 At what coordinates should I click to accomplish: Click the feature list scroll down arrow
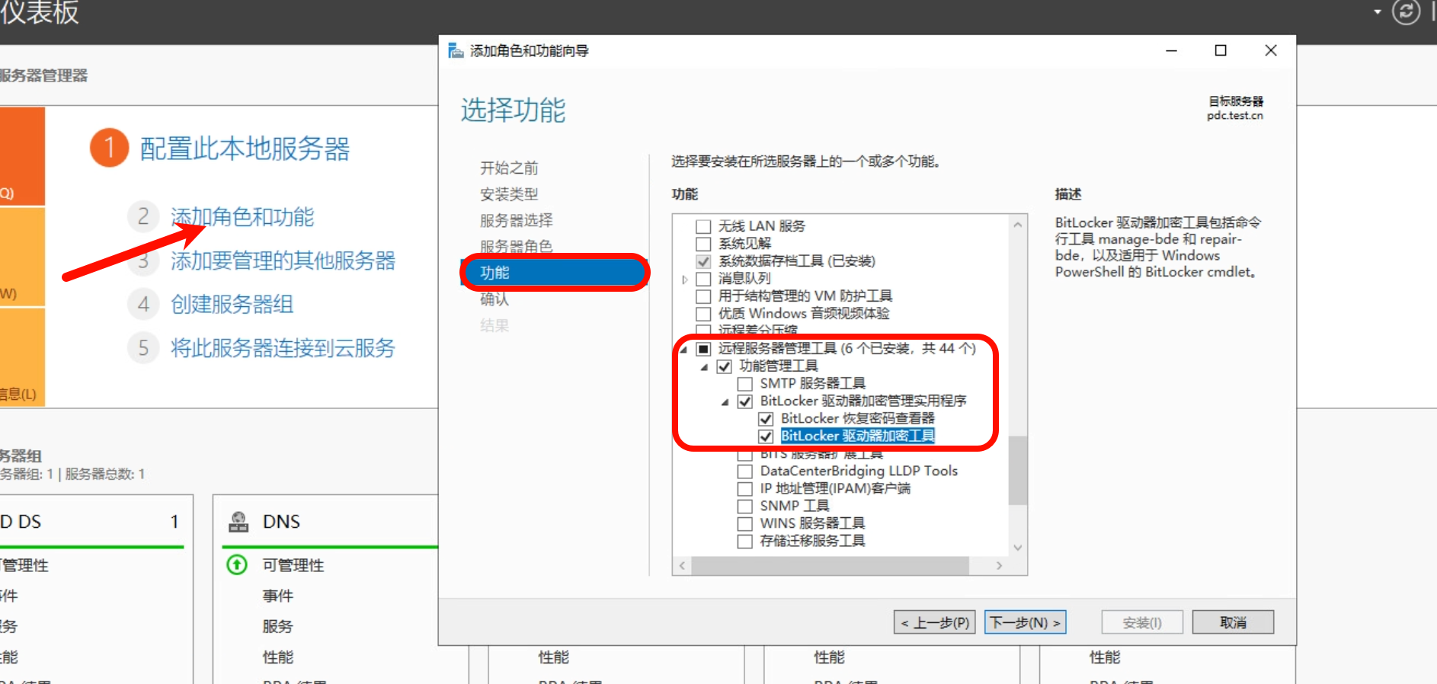[x=1018, y=548]
